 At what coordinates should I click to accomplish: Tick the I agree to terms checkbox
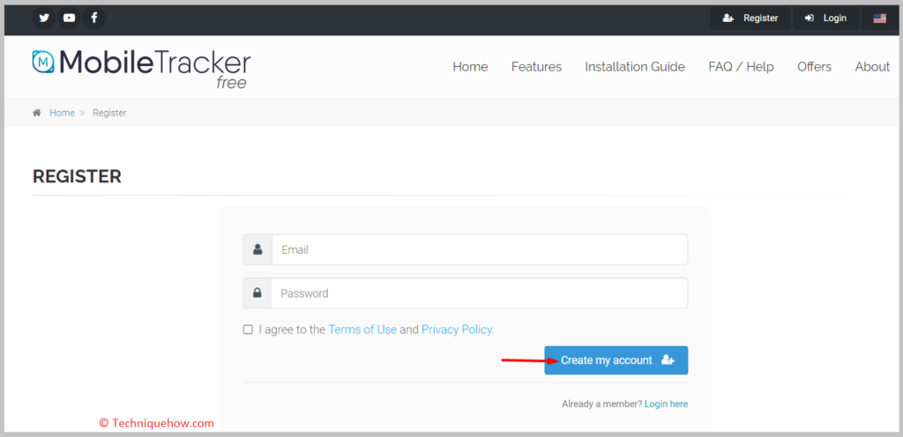click(x=248, y=330)
